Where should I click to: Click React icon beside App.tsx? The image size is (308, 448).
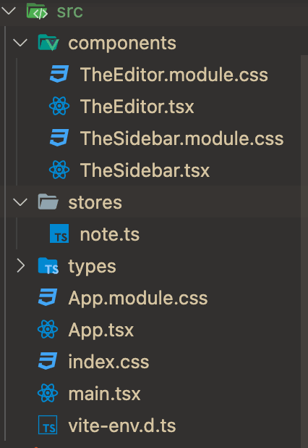[48, 329]
